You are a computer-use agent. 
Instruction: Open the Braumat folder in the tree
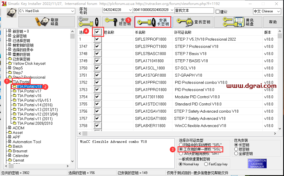pyautogui.click(x=20, y=151)
